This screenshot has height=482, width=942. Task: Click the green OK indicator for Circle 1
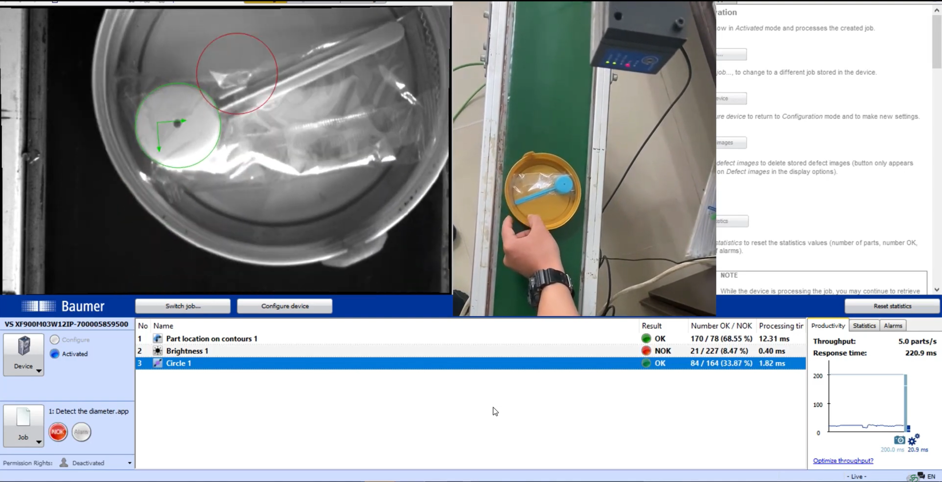point(646,363)
